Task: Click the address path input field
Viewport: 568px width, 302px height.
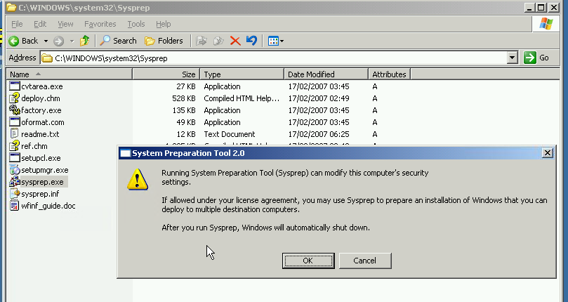Action: (274, 58)
